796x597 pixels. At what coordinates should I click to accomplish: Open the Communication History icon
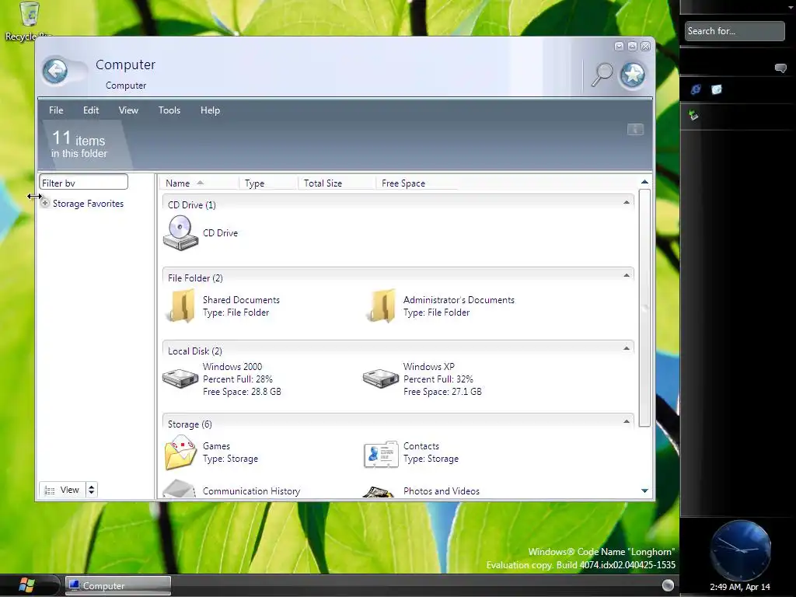tap(180, 490)
